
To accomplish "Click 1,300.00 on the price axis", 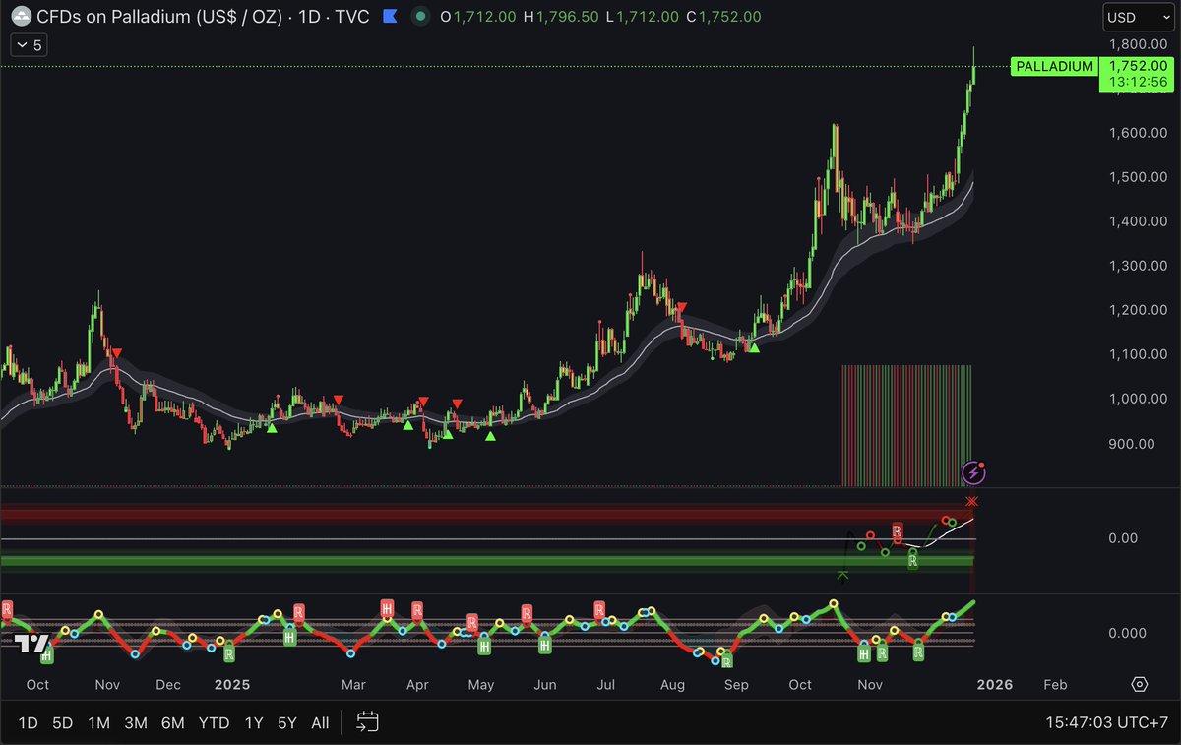I will pos(1138,266).
